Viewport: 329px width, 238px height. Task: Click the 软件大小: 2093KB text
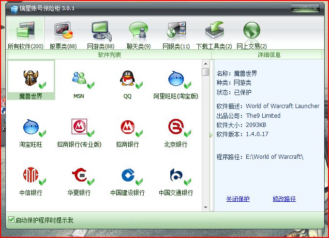[x=241, y=125]
